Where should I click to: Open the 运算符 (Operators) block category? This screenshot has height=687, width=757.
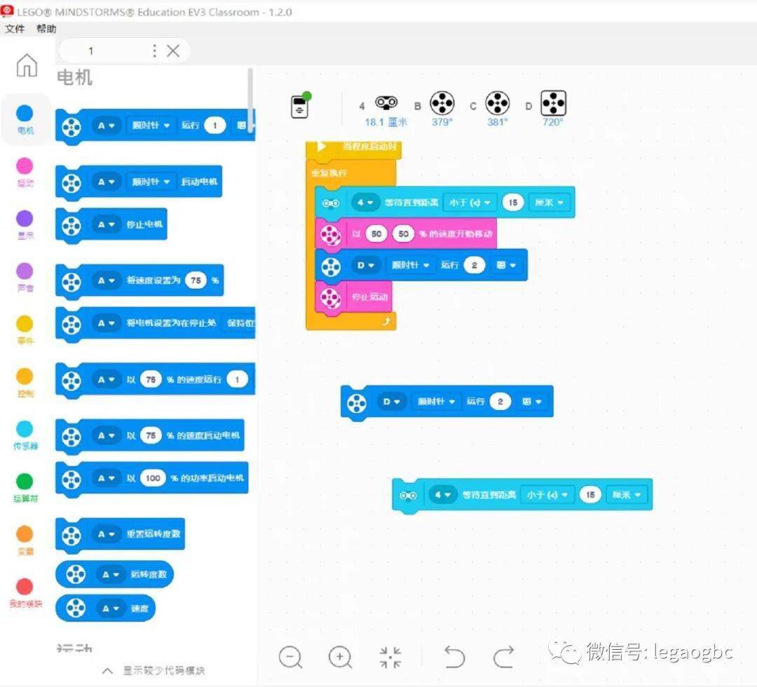click(x=25, y=484)
